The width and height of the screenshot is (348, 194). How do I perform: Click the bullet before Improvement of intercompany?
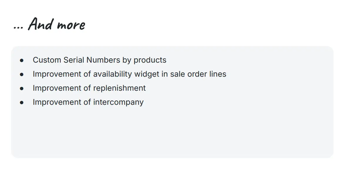coord(21,102)
